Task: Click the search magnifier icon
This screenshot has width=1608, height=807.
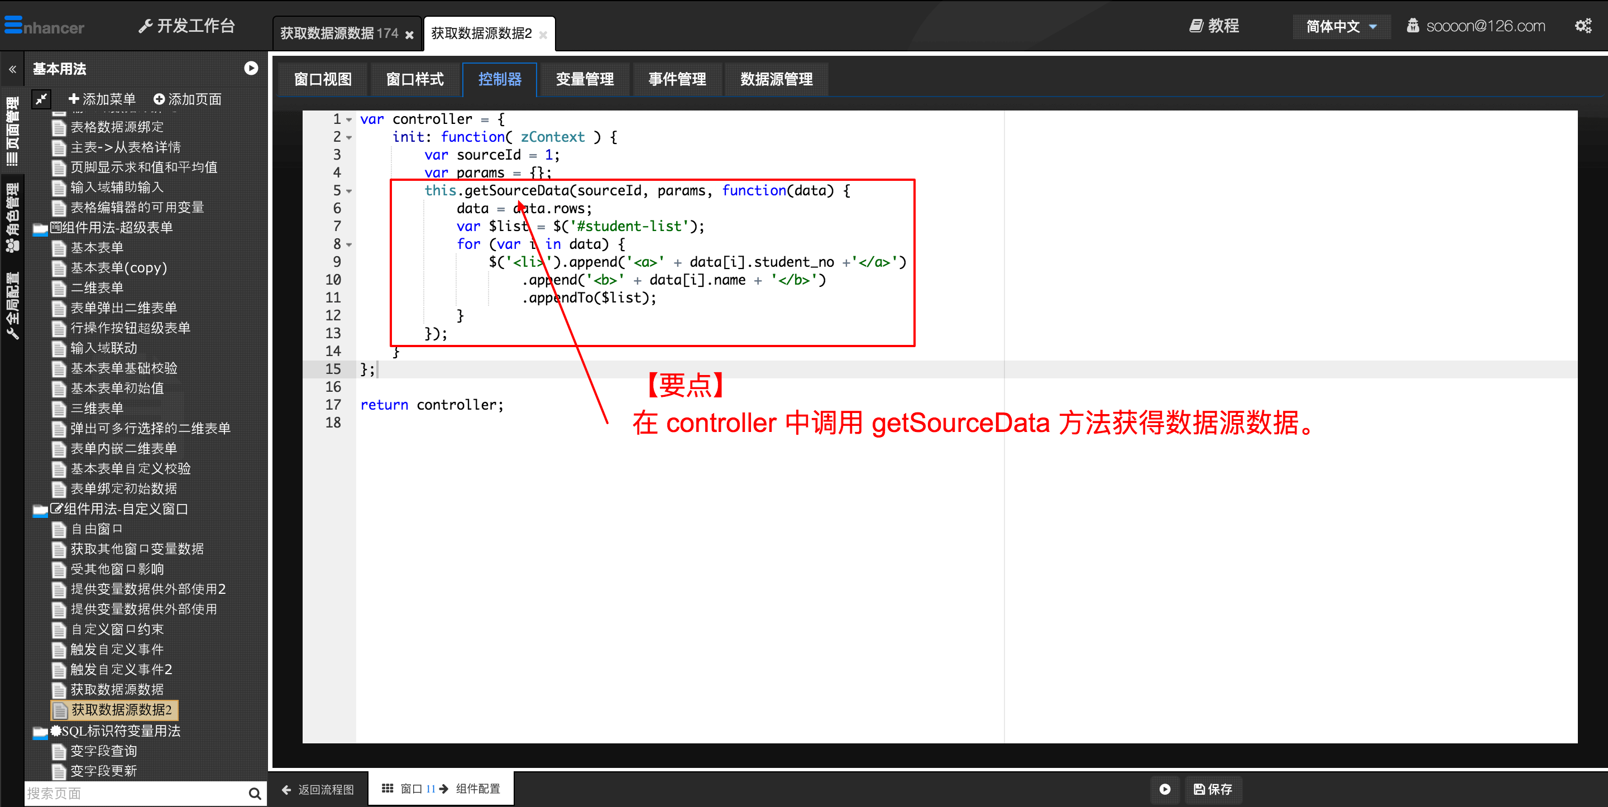Action: (254, 793)
